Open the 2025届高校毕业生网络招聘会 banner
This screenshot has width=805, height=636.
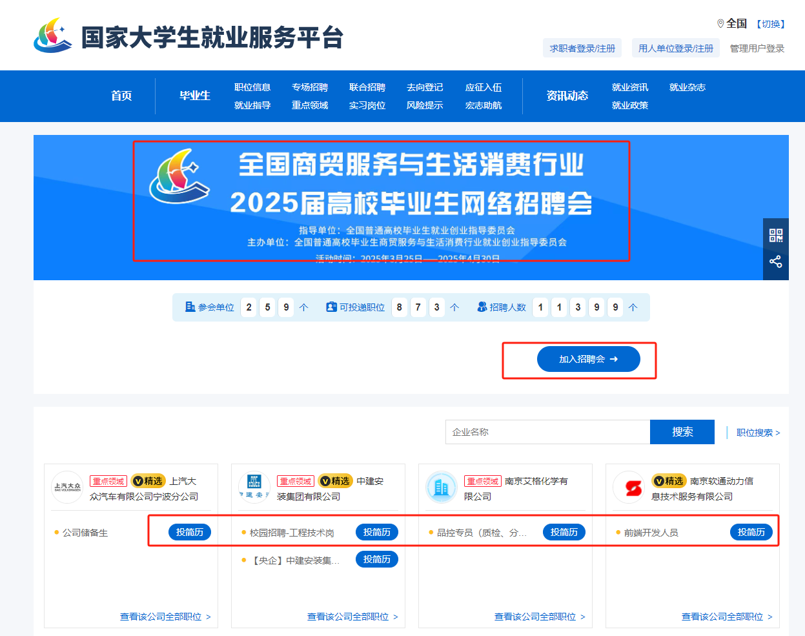point(411,207)
